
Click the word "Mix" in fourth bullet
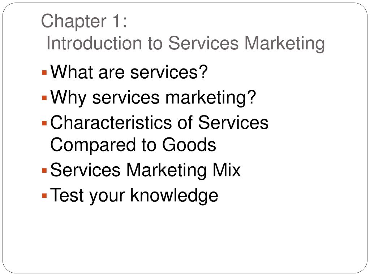coord(227,170)
